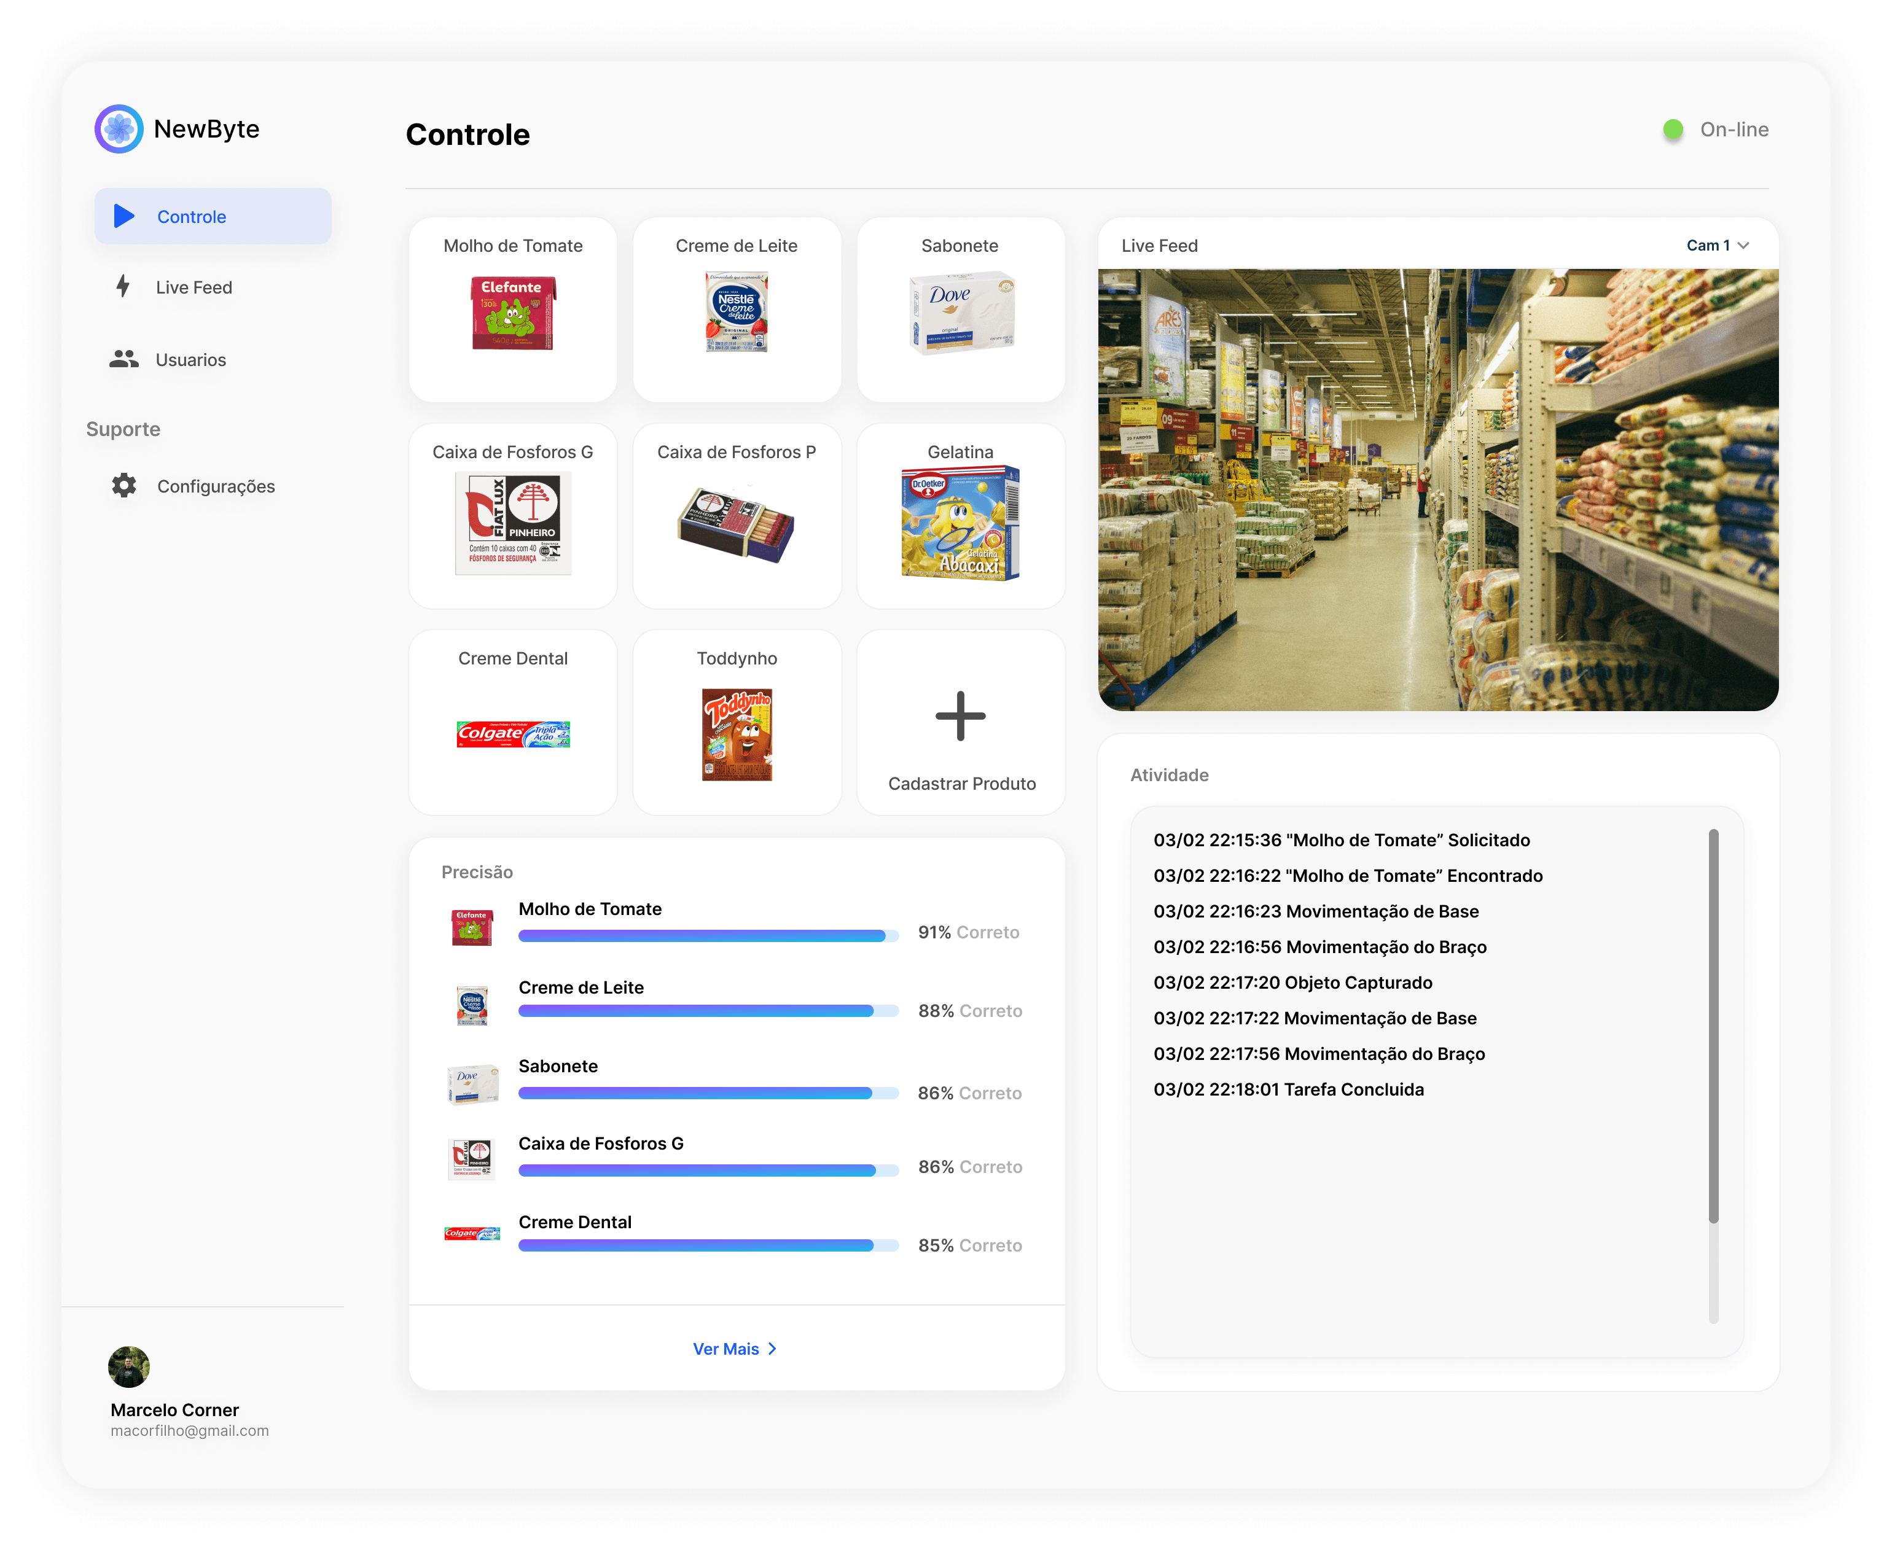The image size is (1892, 1550).
Task: Open the Usuarios sidebar menu item
Action: point(190,360)
